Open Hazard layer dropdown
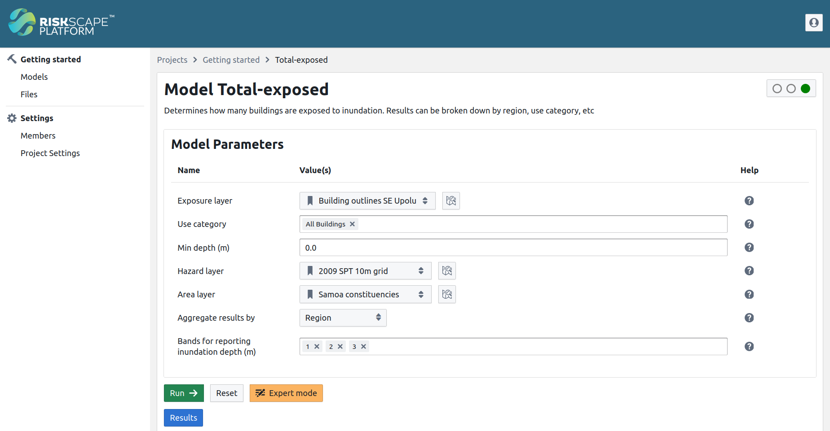Viewport: 830px width, 431px height. pyautogui.click(x=366, y=271)
